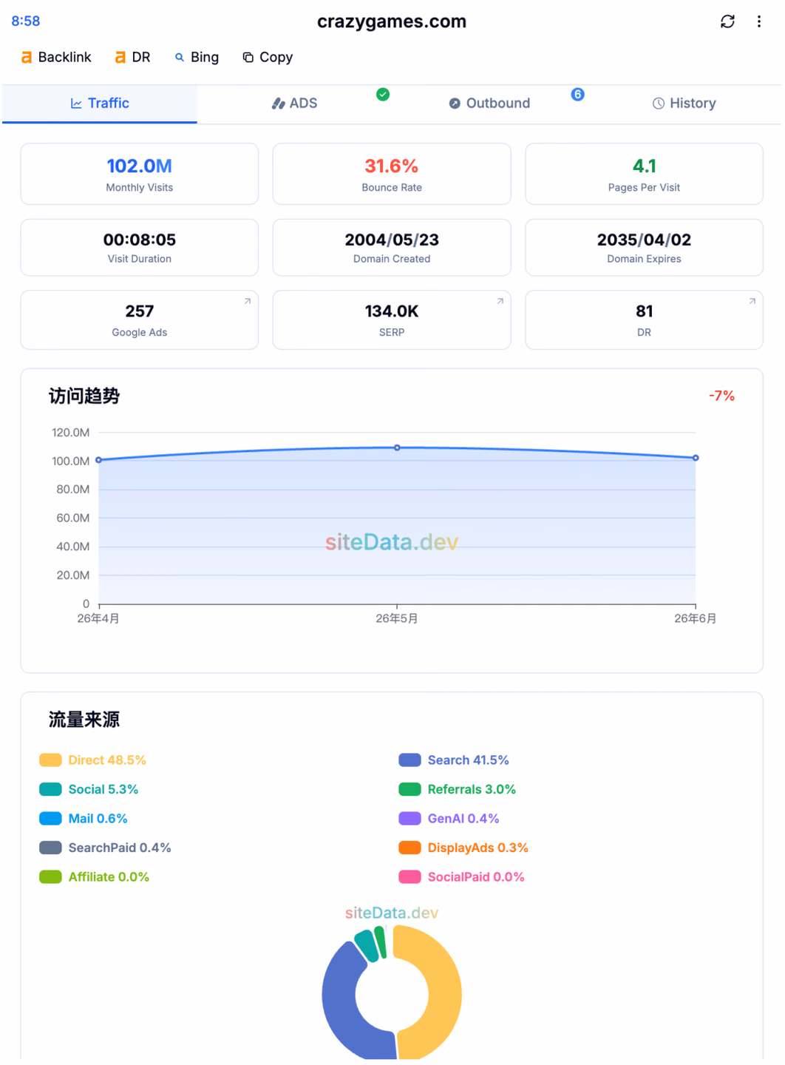Click the 访问趋势 section heading
This screenshot has width=785, height=1065.
(x=84, y=396)
